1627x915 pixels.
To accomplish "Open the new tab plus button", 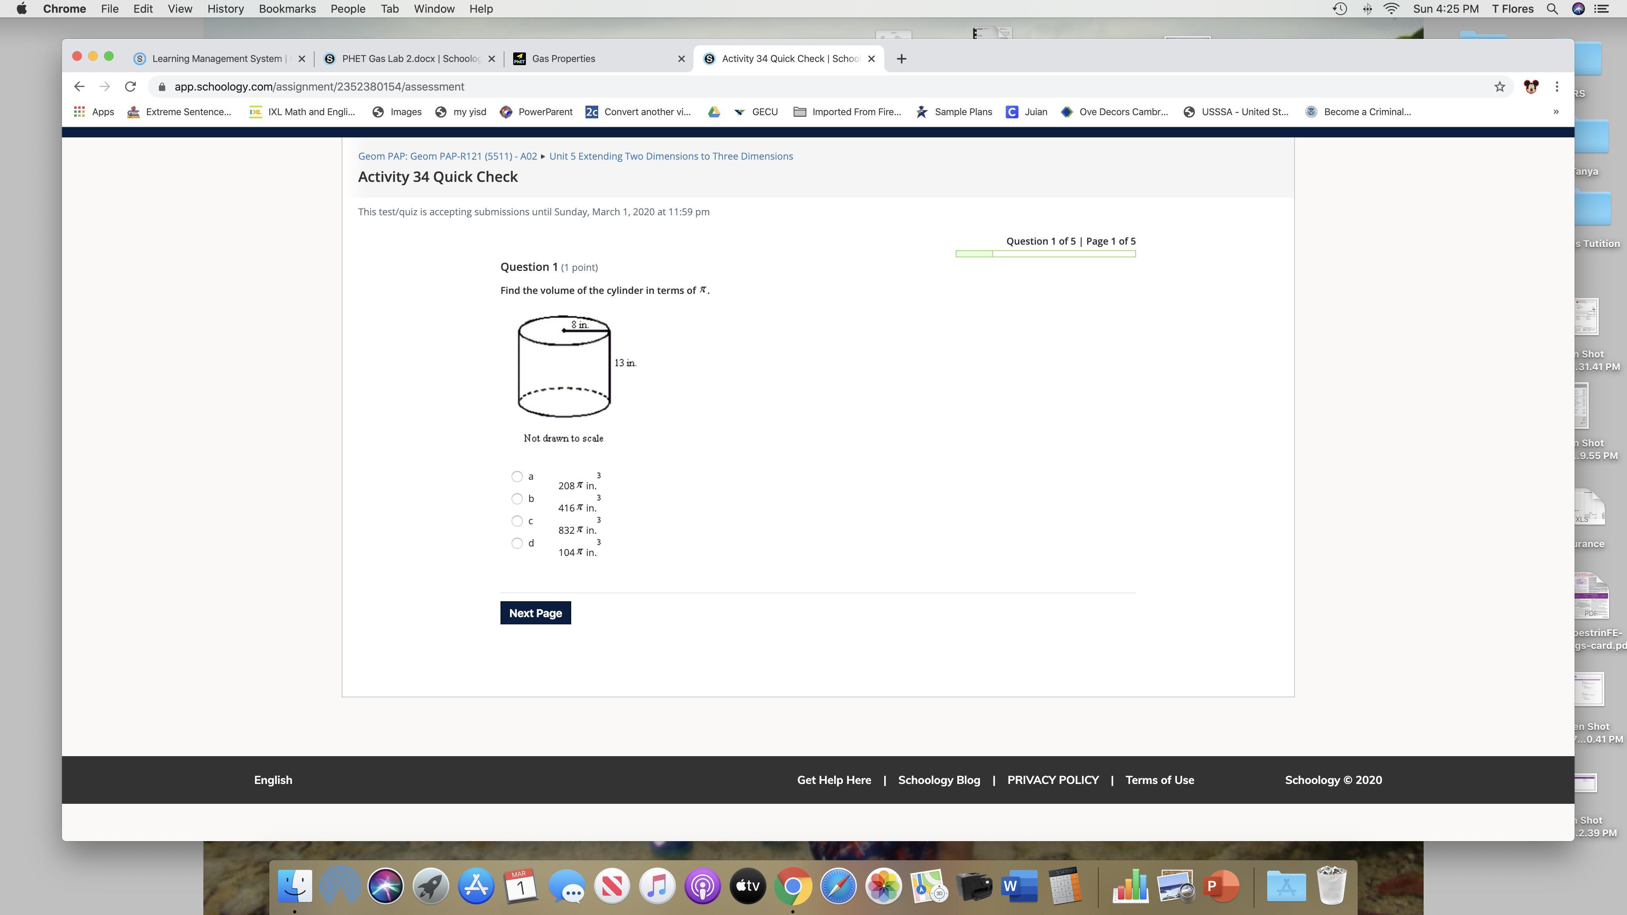I will (x=901, y=59).
